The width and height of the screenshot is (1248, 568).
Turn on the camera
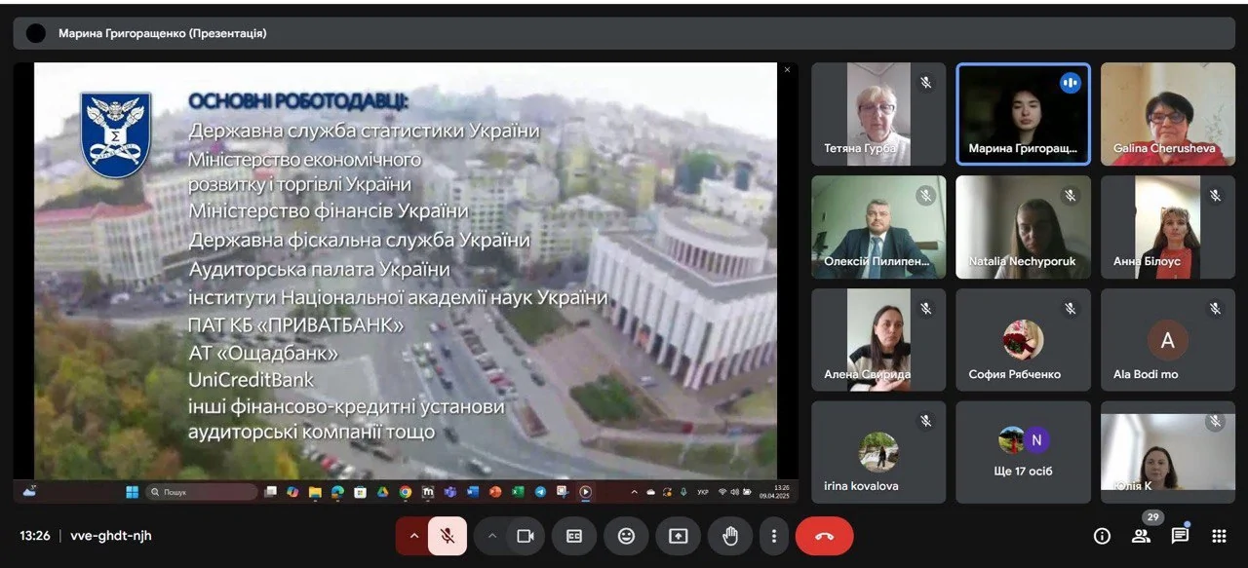526,536
